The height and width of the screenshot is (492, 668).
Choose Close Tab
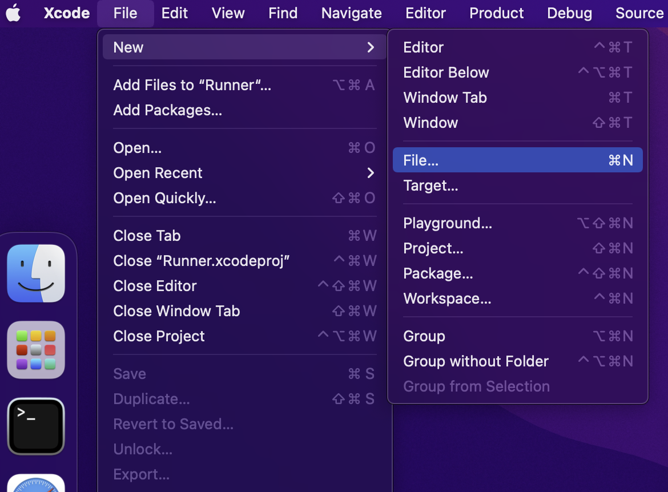pos(244,236)
